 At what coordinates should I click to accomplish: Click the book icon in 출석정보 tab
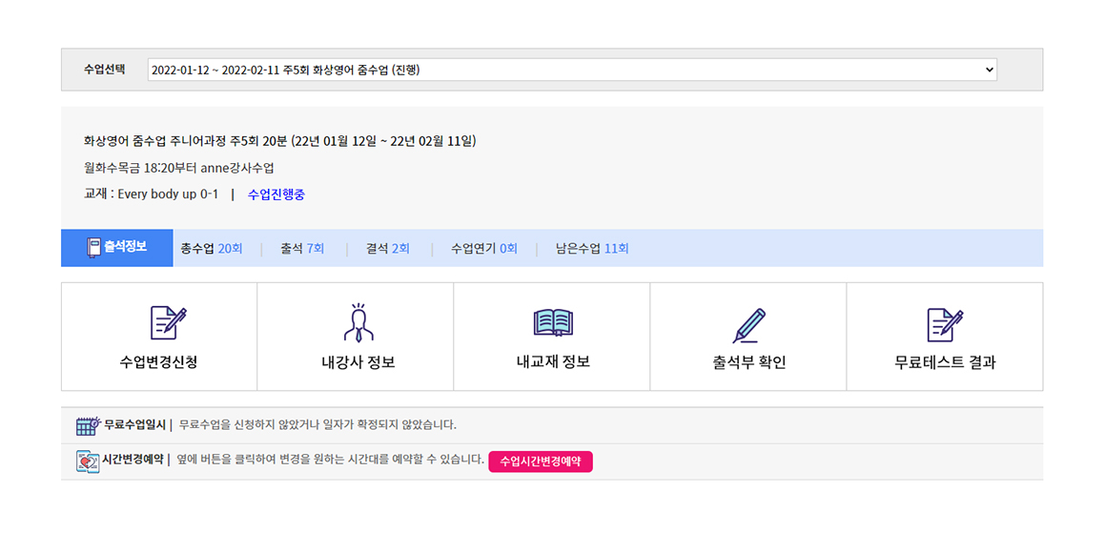(x=93, y=248)
